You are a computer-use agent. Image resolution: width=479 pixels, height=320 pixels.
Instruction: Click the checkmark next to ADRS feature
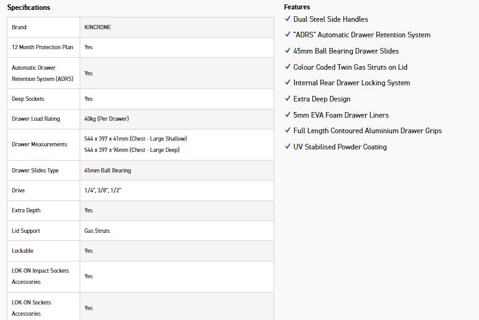click(x=287, y=35)
